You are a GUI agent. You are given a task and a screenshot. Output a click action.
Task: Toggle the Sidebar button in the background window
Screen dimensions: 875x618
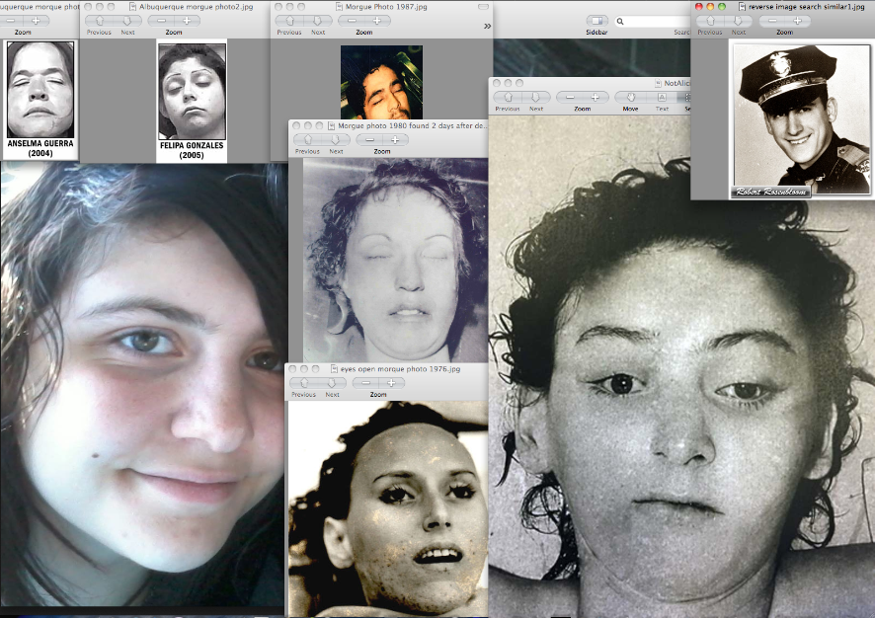[x=597, y=21]
